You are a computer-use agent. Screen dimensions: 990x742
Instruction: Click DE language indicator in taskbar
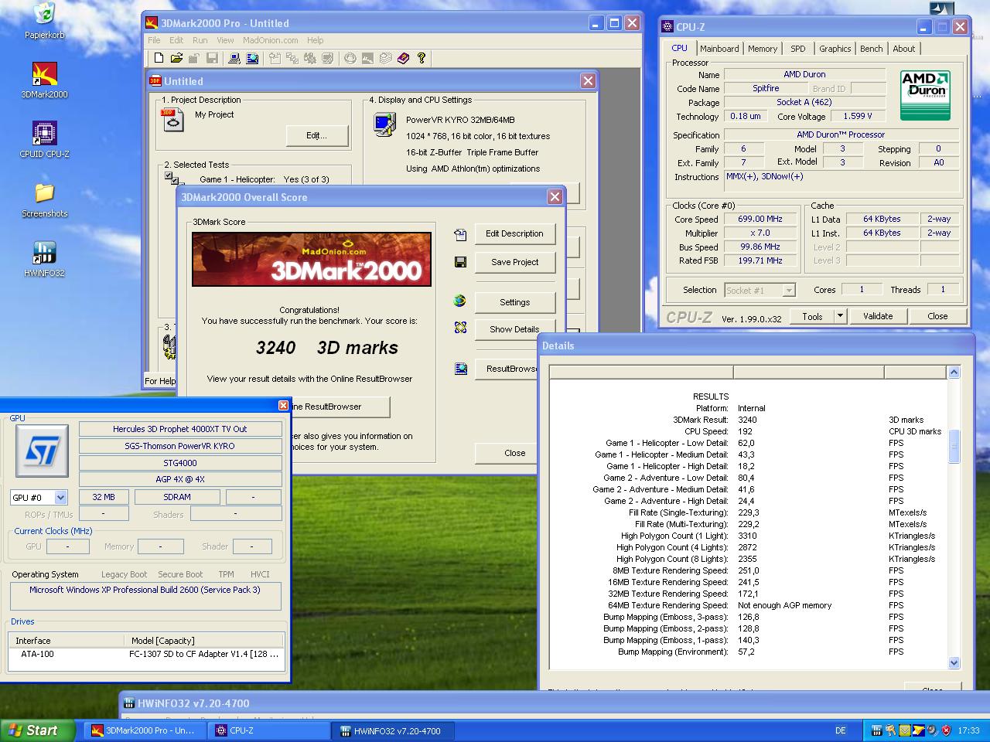[x=841, y=730]
